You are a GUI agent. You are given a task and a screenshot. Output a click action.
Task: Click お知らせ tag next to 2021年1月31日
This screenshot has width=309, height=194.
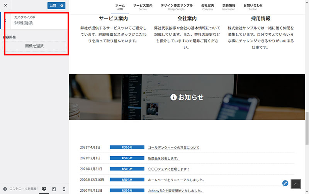click(127, 169)
